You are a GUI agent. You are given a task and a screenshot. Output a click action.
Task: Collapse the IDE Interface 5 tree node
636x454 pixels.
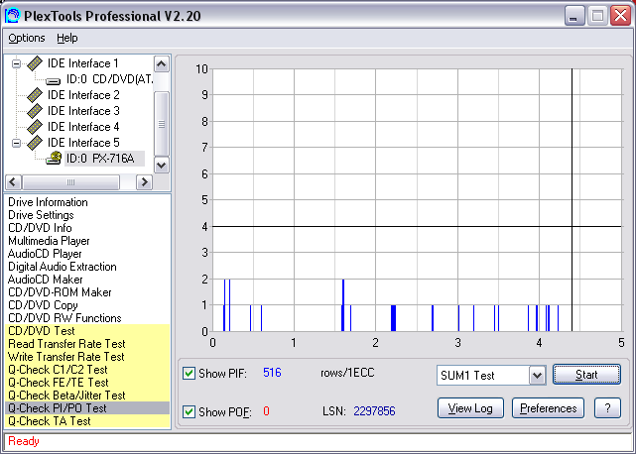[x=16, y=143]
